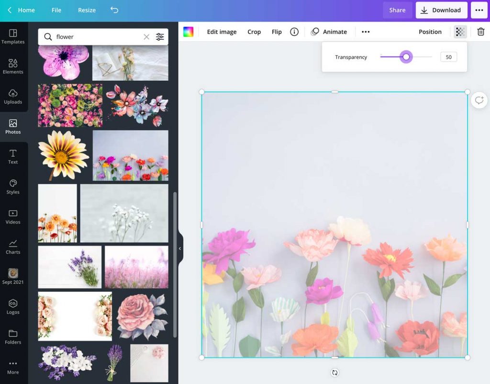Click the Share button
Viewport: 490px width, 384px height.
pyautogui.click(x=397, y=10)
